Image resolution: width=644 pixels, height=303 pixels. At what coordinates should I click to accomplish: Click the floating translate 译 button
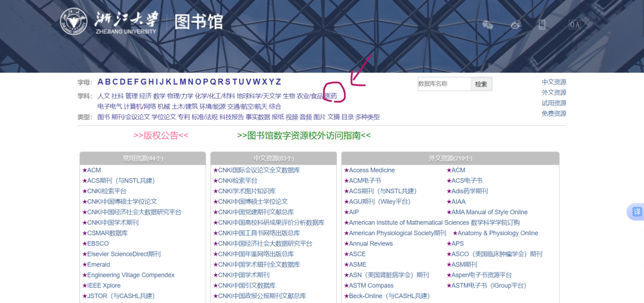click(x=636, y=212)
